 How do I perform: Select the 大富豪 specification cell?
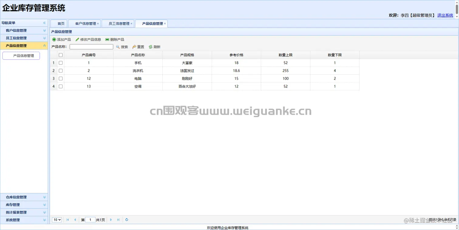tap(187, 63)
